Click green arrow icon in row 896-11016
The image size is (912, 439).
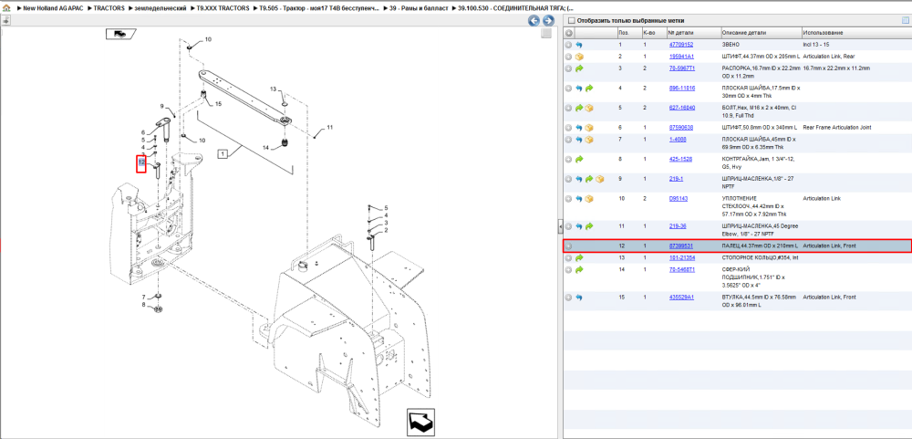tap(589, 89)
